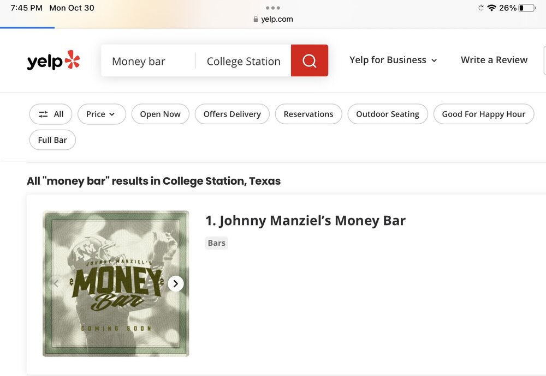
Task: Enable the Offers Delivery filter
Action: coord(232,114)
